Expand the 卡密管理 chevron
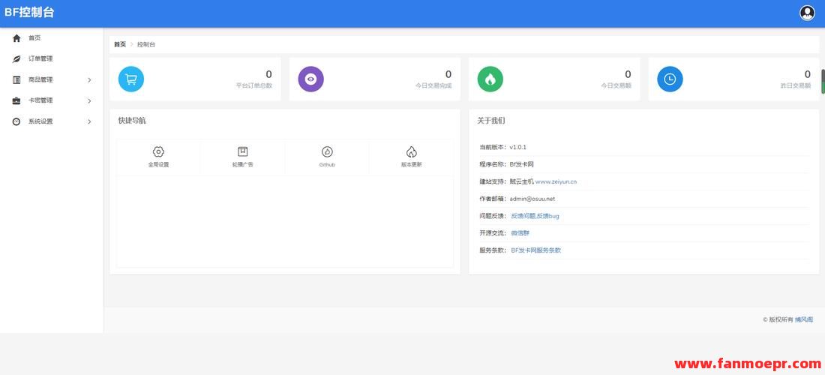825x375 pixels. click(89, 100)
